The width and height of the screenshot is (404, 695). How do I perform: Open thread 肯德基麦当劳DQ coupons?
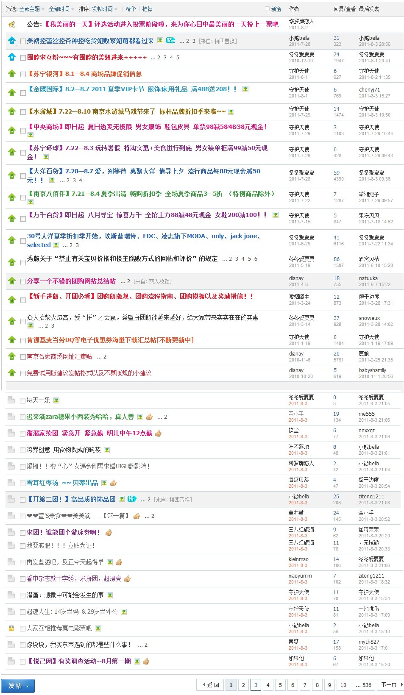[x=110, y=340]
